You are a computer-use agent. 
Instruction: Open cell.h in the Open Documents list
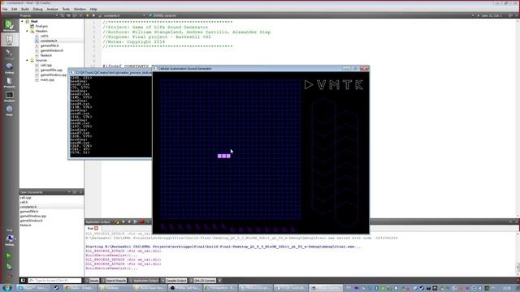click(x=24, y=202)
